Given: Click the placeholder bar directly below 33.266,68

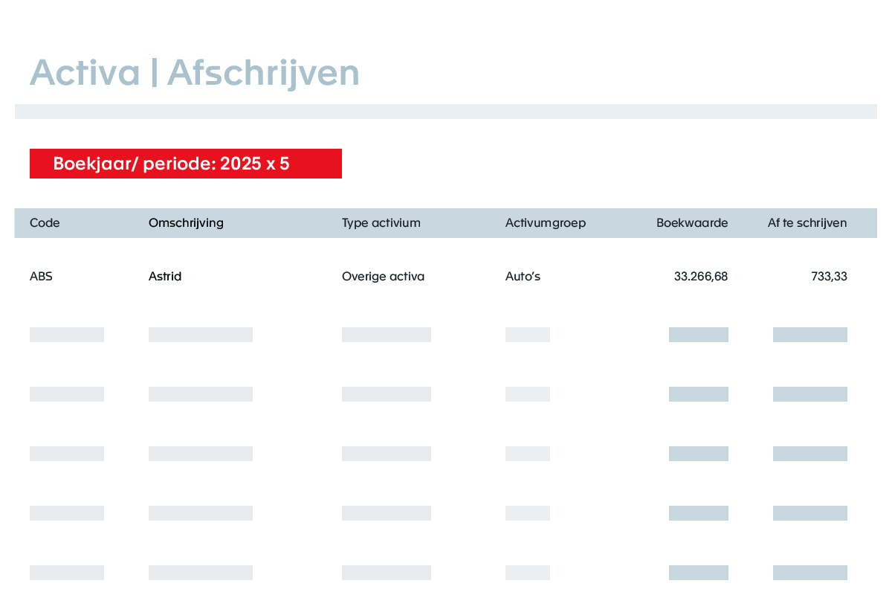Looking at the screenshot, I should 699,335.
